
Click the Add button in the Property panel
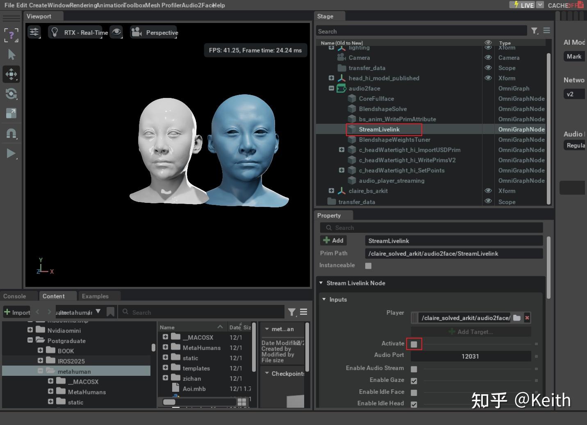point(333,240)
